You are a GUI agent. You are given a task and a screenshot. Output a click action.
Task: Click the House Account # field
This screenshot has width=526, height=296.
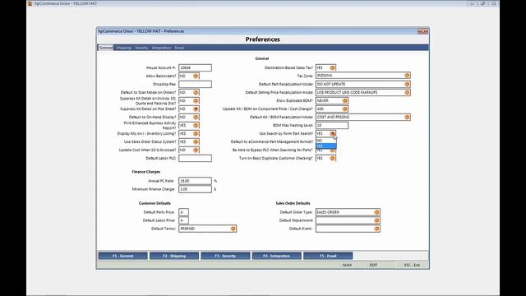195,67
